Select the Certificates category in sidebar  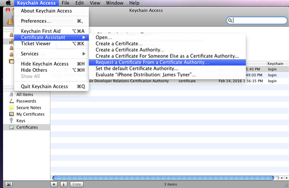[x=27, y=127]
